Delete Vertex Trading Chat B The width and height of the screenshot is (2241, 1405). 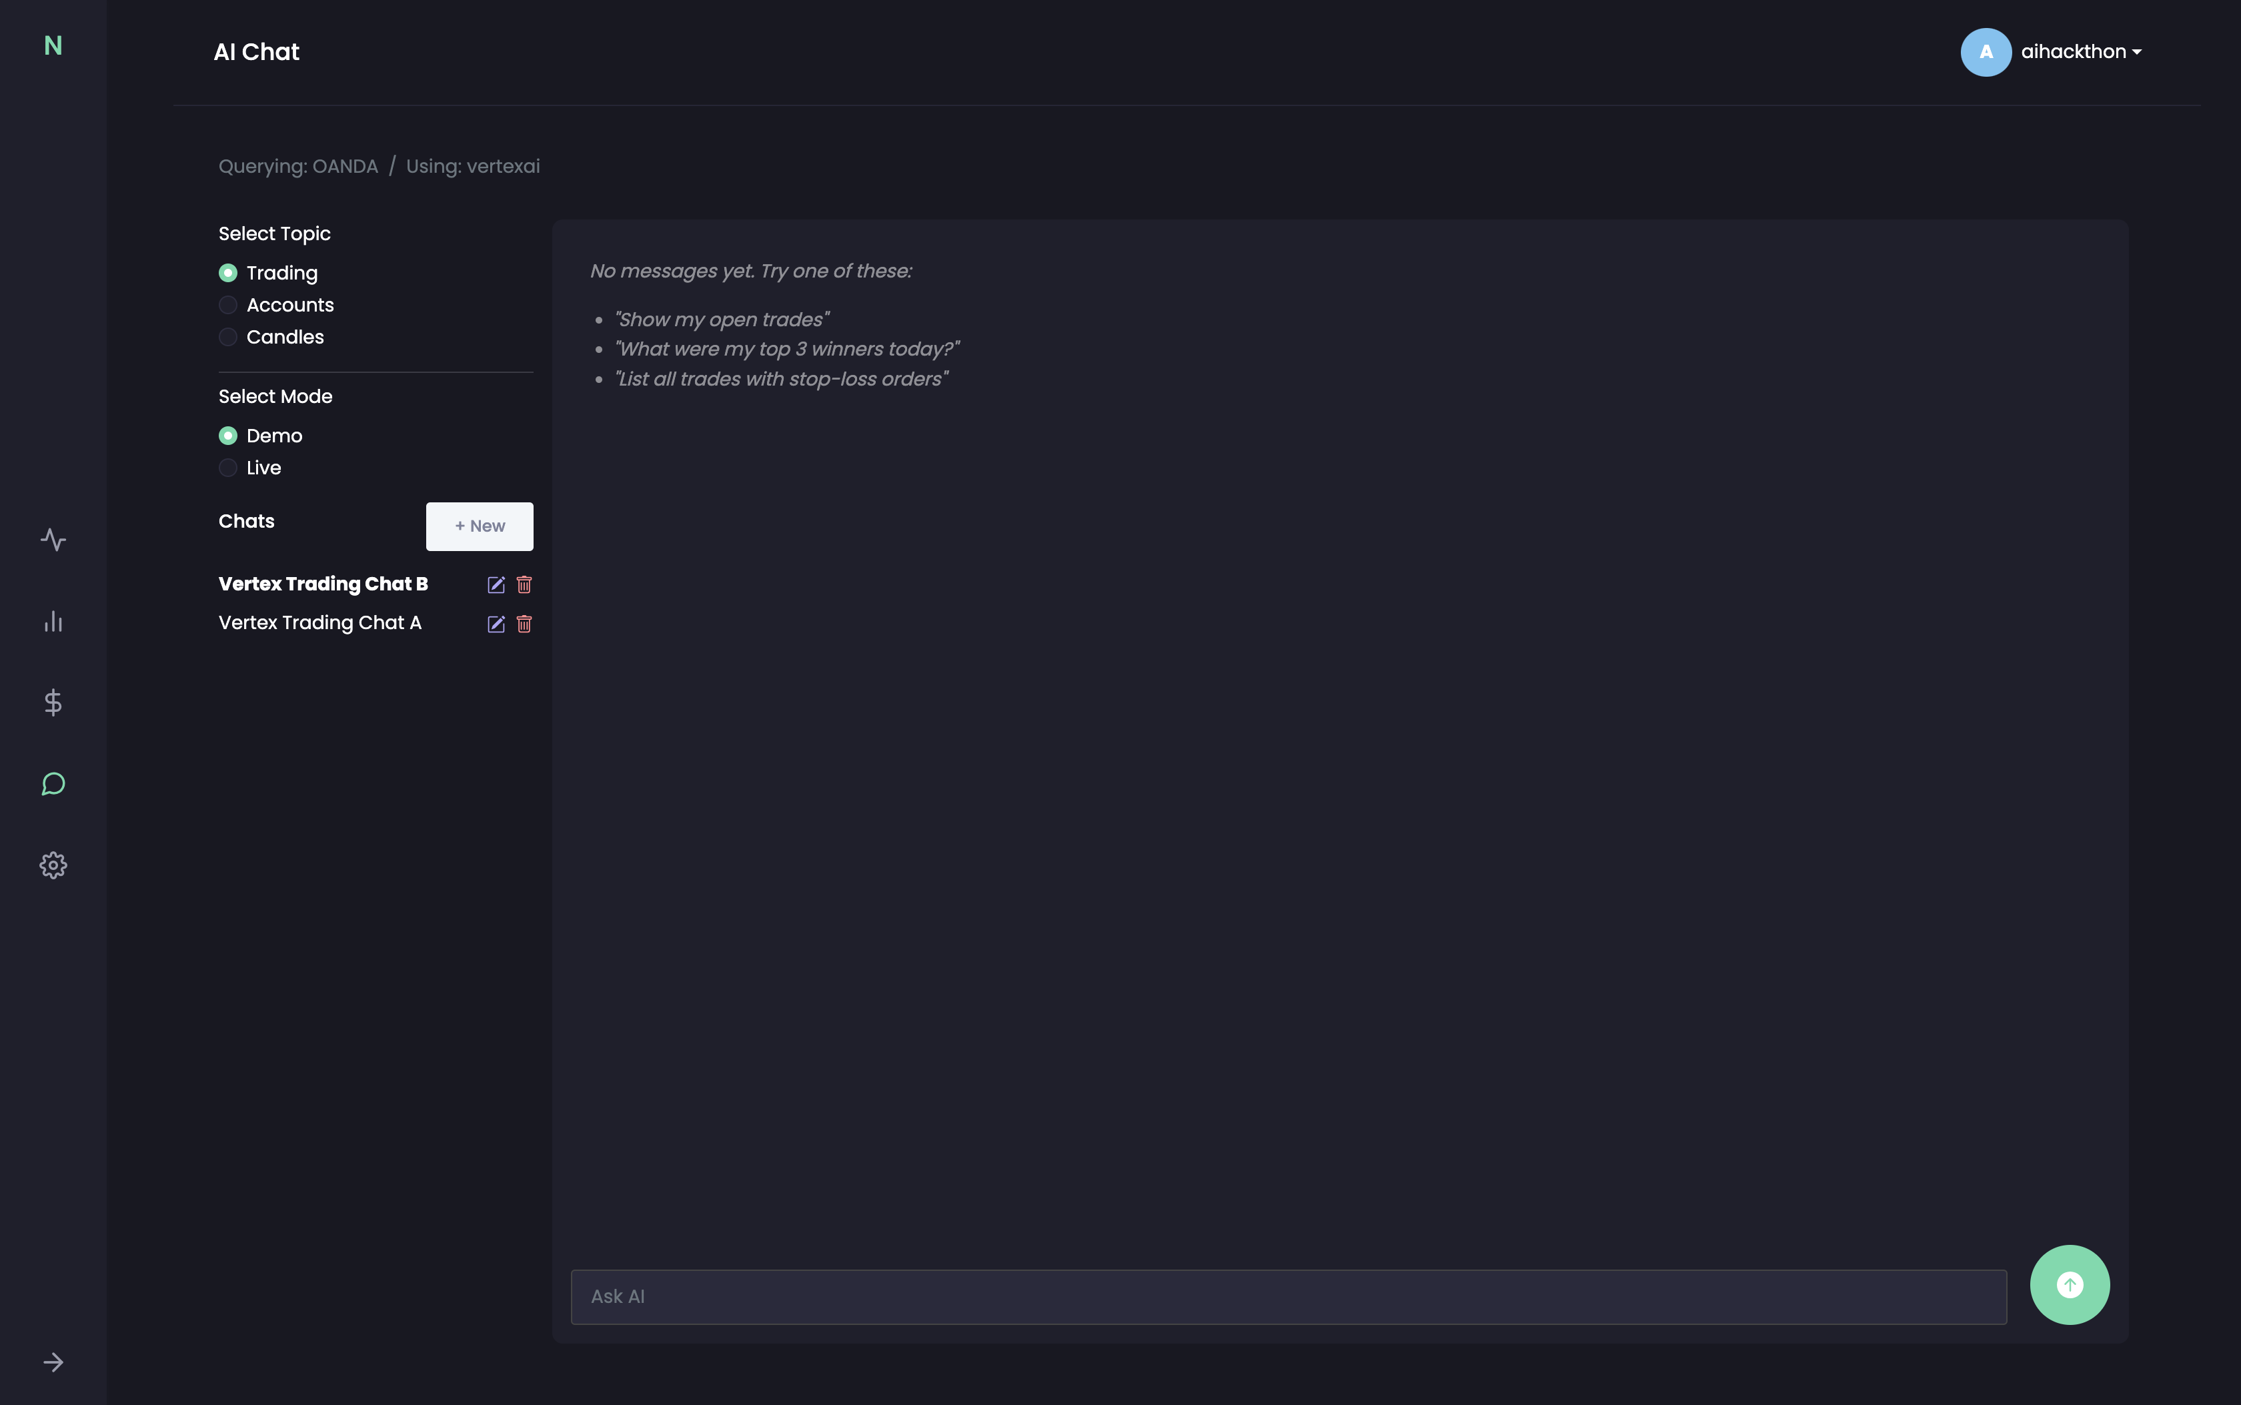point(524,584)
